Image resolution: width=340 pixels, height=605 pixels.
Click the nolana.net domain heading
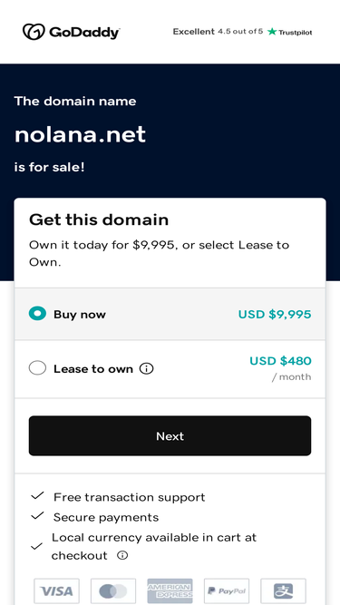pyautogui.click(x=80, y=134)
